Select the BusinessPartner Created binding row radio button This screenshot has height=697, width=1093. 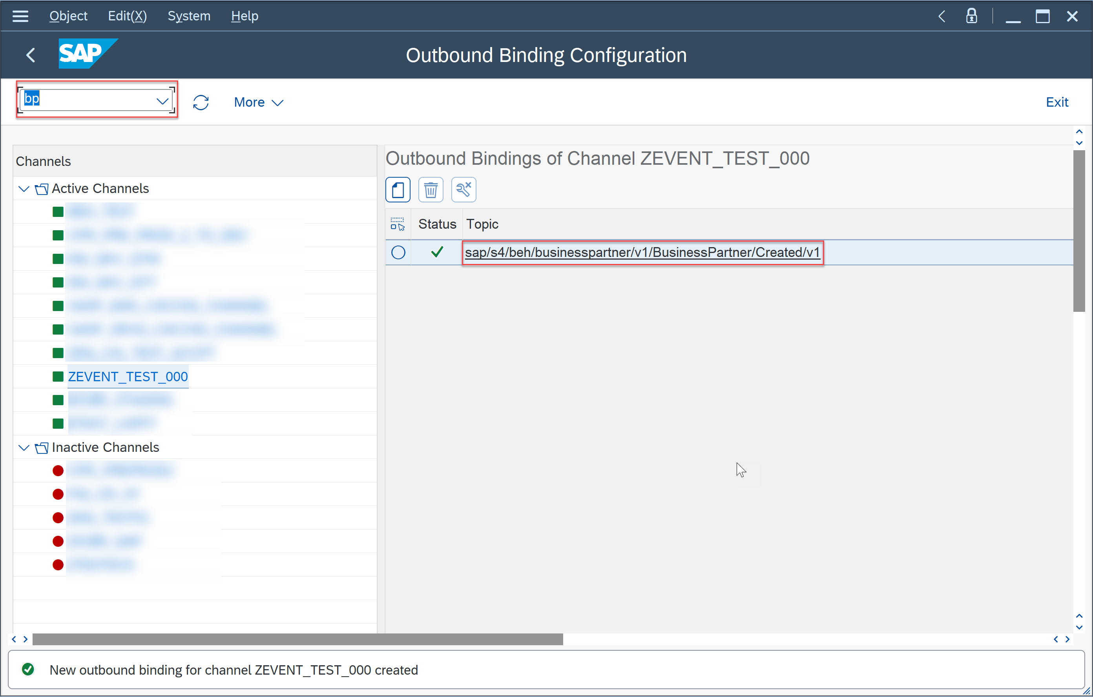(x=398, y=252)
